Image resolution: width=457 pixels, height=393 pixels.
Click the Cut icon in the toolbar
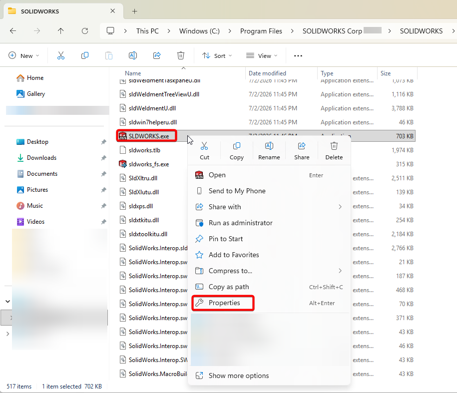tap(61, 55)
